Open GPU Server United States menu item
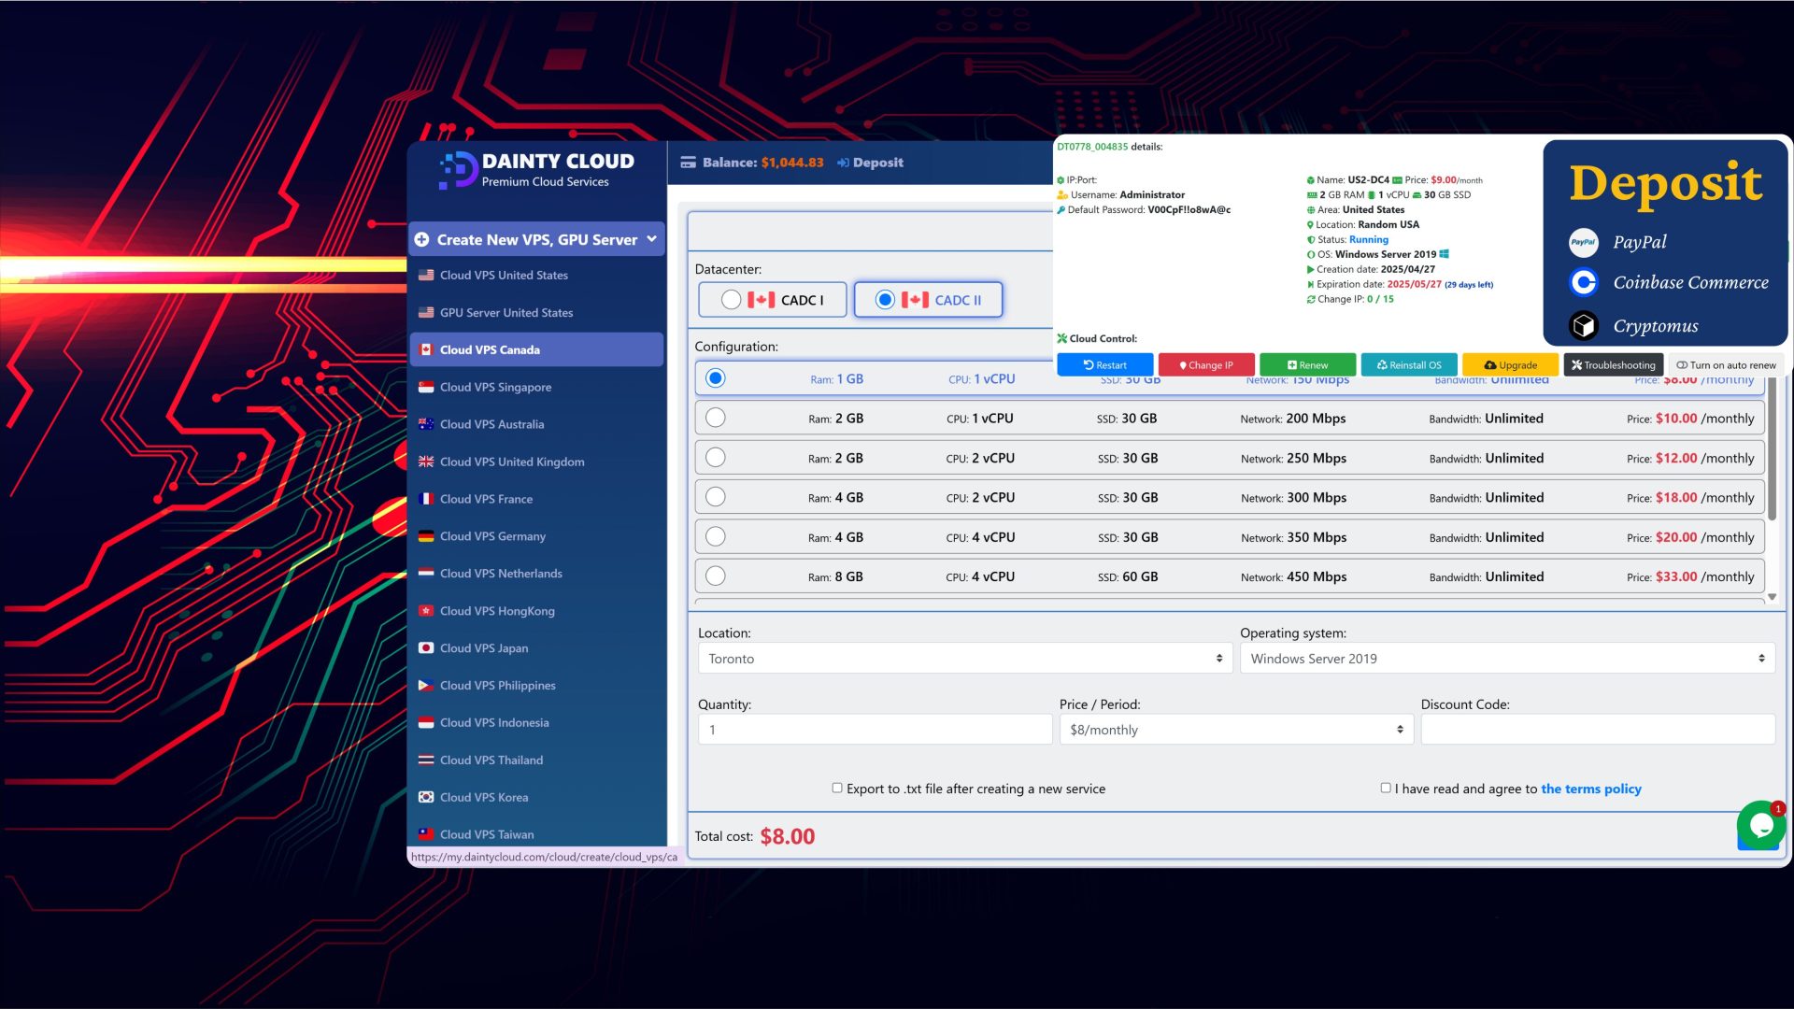 click(536, 312)
